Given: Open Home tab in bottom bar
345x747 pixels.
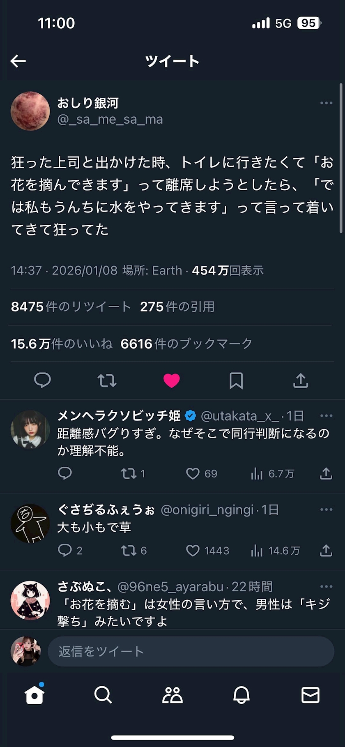Looking at the screenshot, I should click(x=34, y=695).
